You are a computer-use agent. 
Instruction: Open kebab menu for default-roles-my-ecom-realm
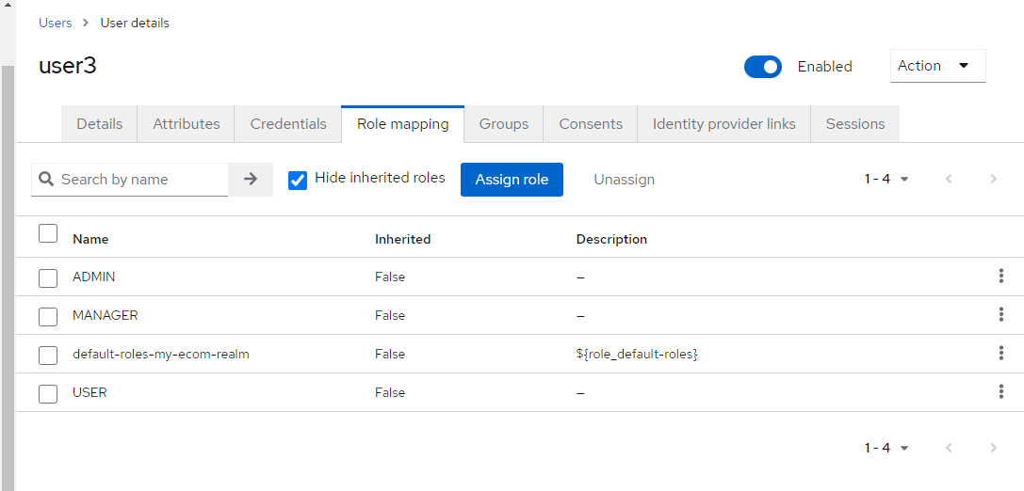click(1000, 354)
